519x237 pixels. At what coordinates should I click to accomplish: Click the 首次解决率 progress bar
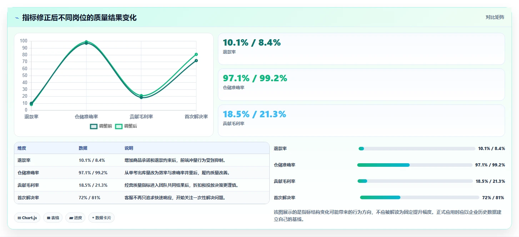[x=419, y=197]
